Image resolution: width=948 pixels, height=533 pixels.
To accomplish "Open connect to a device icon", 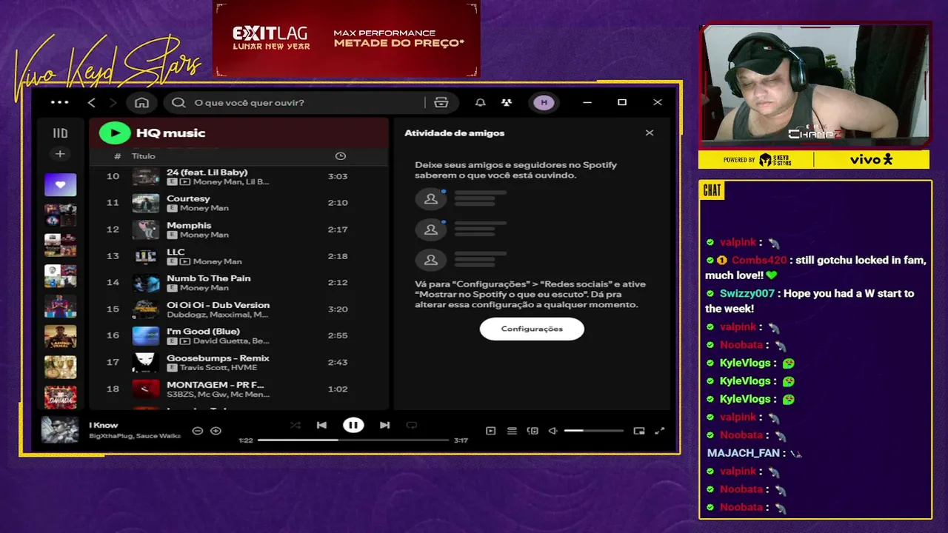I will (x=533, y=431).
